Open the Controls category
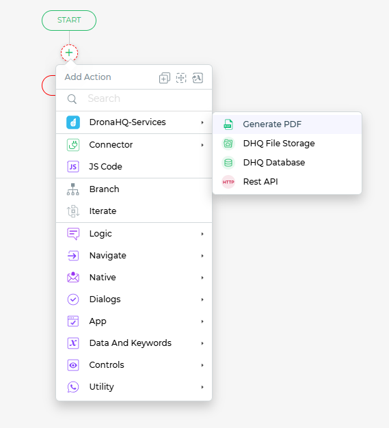389x428 pixels. (134, 365)
